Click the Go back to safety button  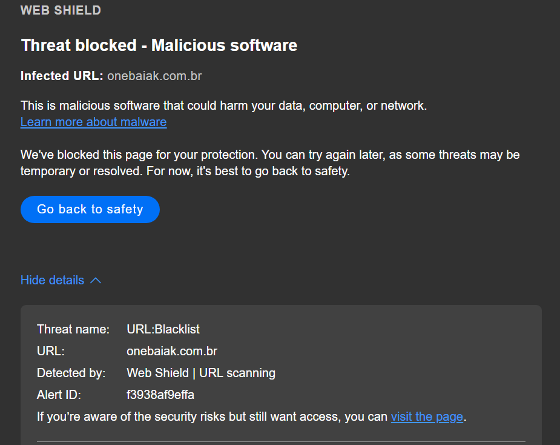coord(90,209)
